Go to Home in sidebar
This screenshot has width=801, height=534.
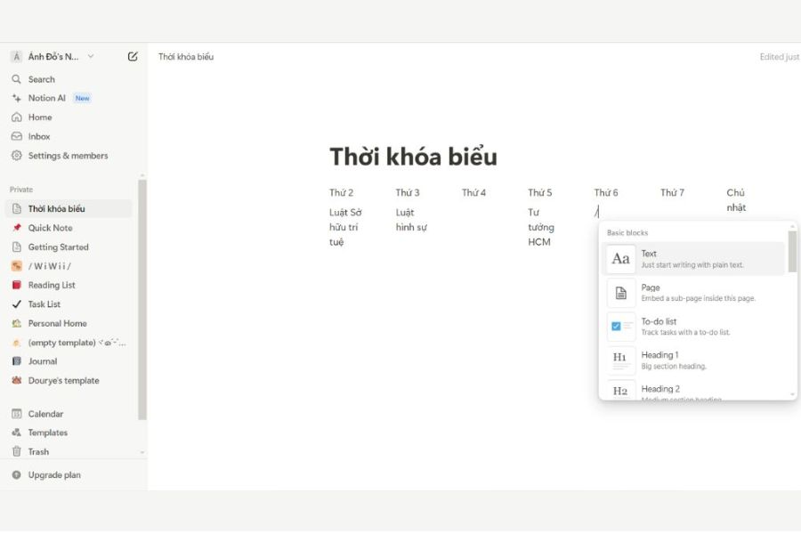coord(39,117)
